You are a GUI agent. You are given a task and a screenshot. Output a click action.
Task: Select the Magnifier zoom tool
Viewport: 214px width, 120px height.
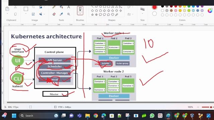click(69, 14)
